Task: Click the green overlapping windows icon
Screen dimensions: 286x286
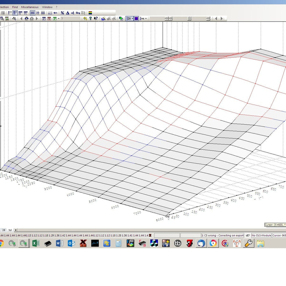Action: [121, 18]
